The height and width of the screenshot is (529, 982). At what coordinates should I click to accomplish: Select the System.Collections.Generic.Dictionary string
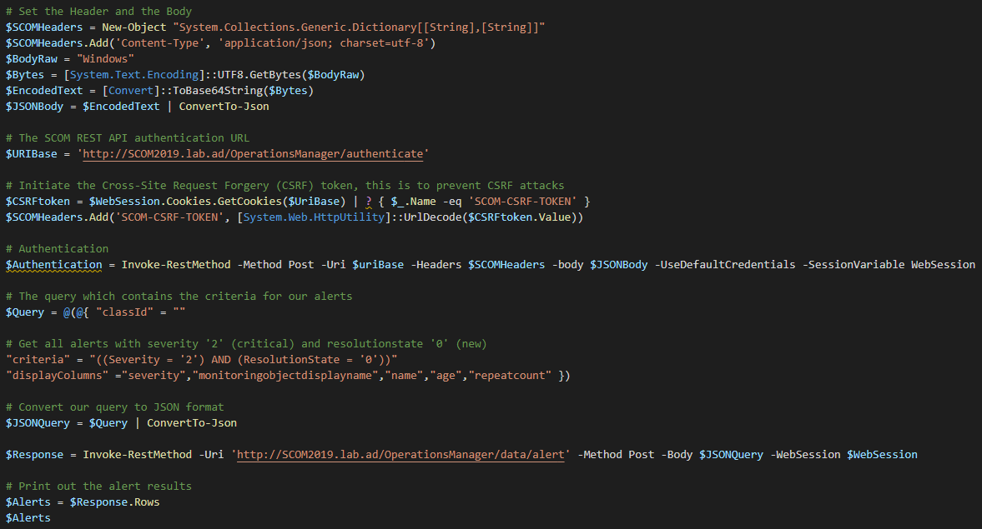pos(359,27)
